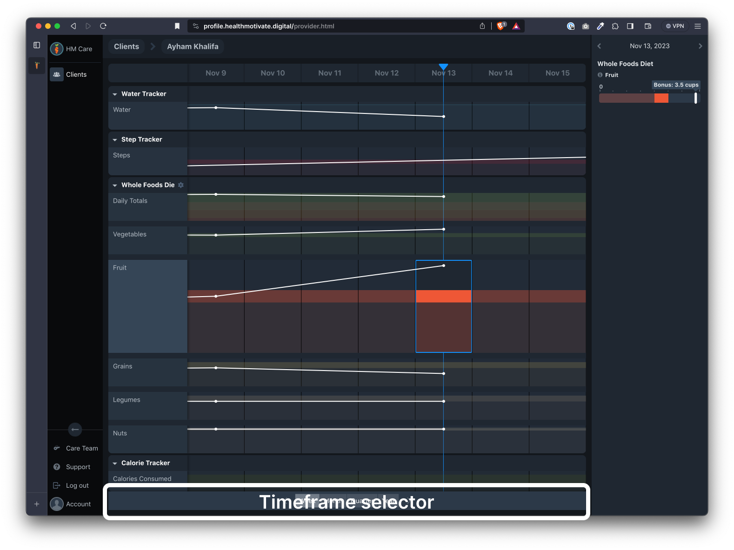734x550 pixels.
Task: Open Clients in the sidebar
Action: click(75, 74)
